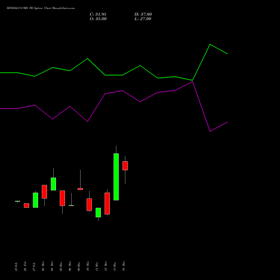Click the 27 Feb date label
The height and width of the screenshot is (280, 280).
coord(34,267)
